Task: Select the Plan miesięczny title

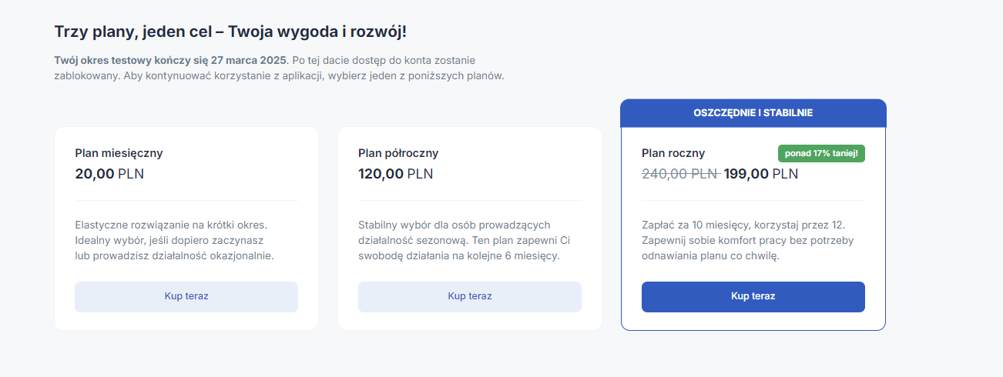Action: pyautogui.click(x=119, y=153)
